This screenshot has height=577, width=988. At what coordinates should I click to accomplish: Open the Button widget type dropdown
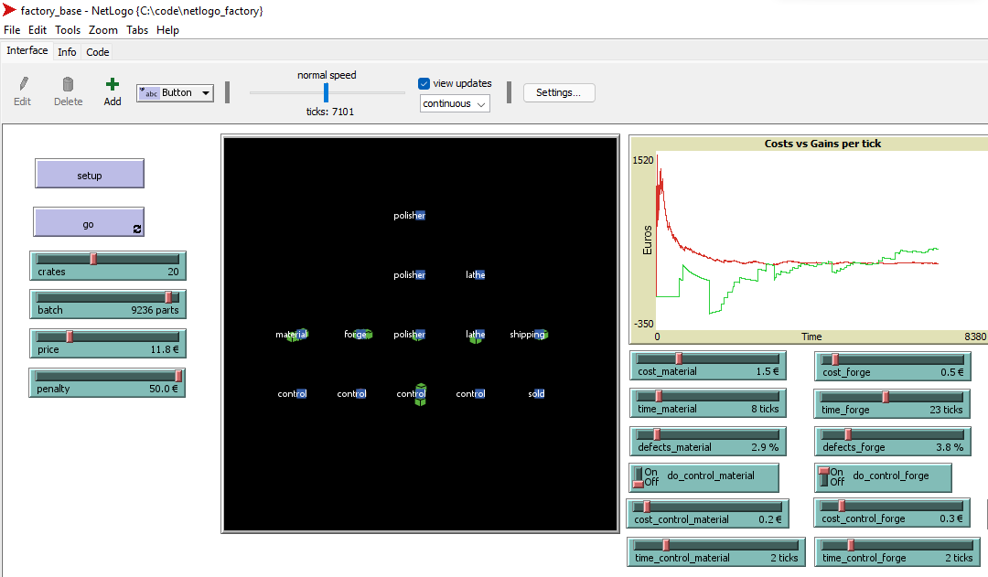pos(204,92)
